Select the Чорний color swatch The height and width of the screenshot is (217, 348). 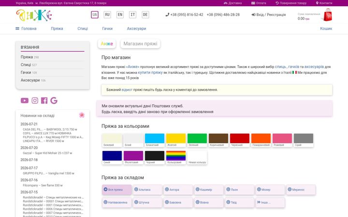(155, 158)
